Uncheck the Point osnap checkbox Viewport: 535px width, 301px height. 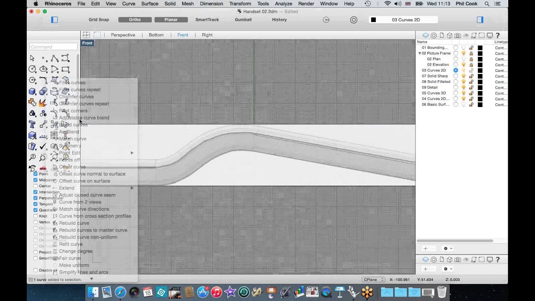(x=36, y=174)
